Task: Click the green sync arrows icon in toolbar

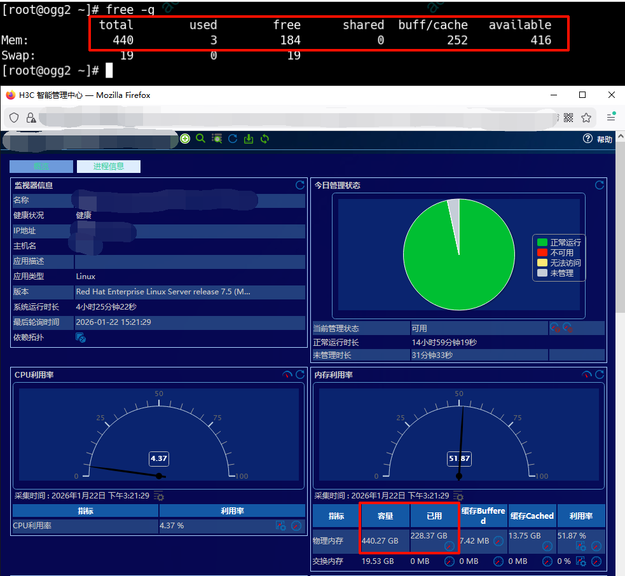Action: point(264,139)
